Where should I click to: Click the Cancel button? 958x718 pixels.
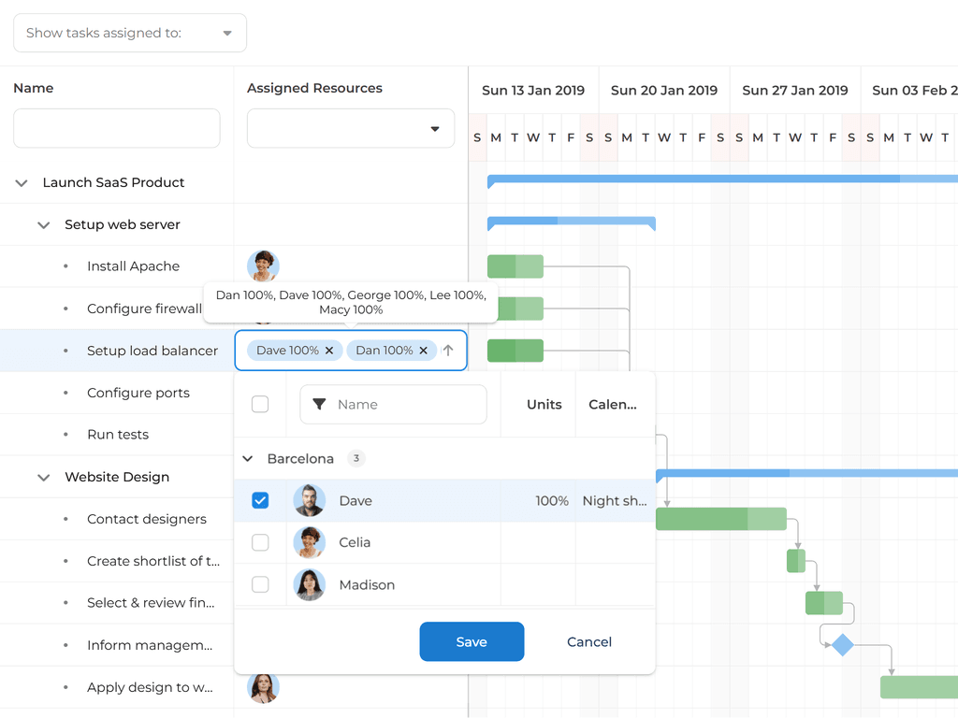(x=589, y=641)
